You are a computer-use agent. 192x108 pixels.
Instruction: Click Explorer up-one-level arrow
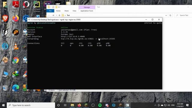(59, 15)
